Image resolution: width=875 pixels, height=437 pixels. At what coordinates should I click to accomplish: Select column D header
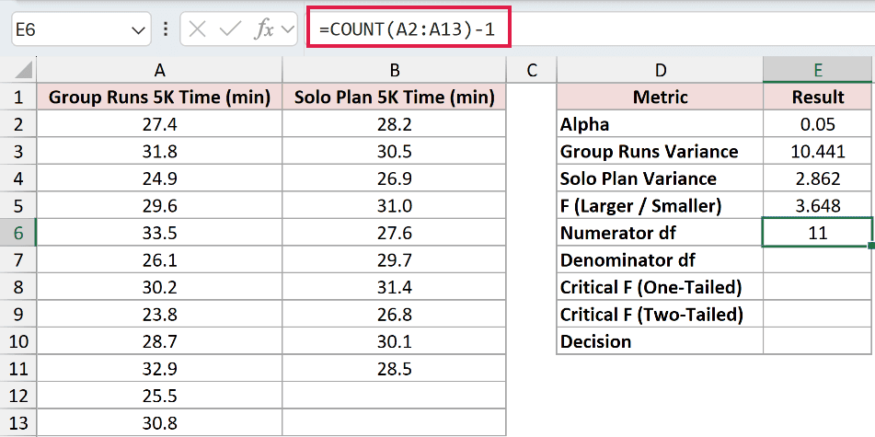pos(660,70)
